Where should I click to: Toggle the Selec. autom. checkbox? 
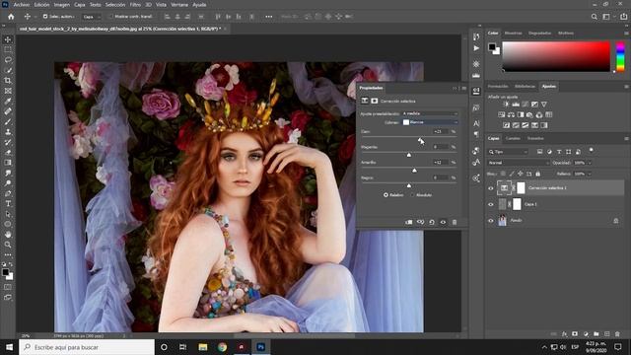click(x=45, y=17)
